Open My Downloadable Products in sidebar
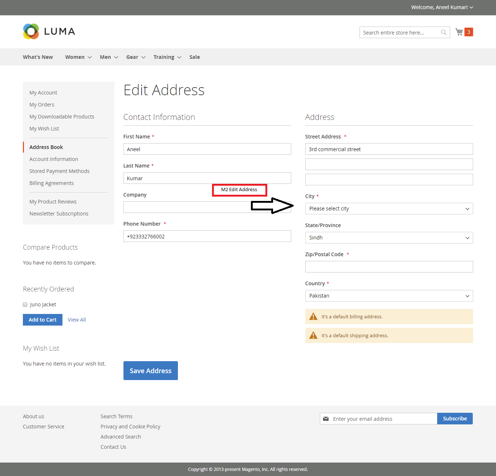The image size is (496, 476). [x=62, y=117]
